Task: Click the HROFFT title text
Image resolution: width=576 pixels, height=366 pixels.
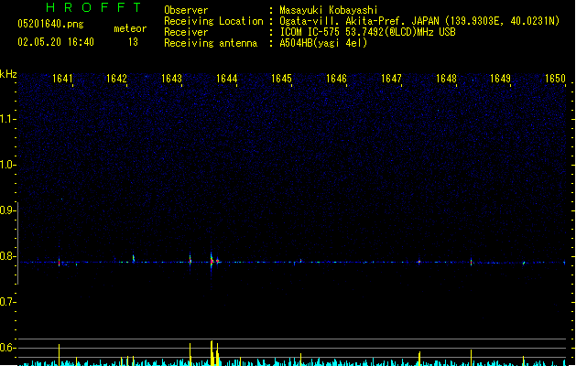Action: (x=94, y=7)
